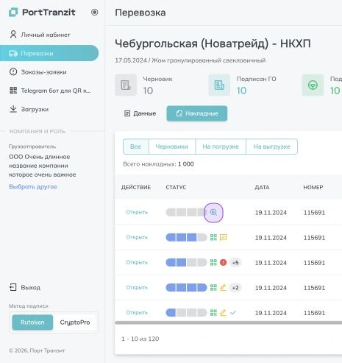The image size is (342, 363).
Task: Click Открыть in the teal checkmark row
Action: [137, 312]
